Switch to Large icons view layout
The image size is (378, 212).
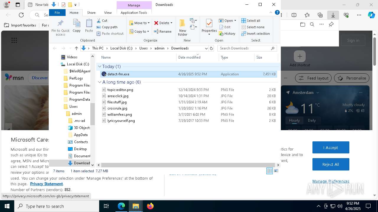coord(276,171)
